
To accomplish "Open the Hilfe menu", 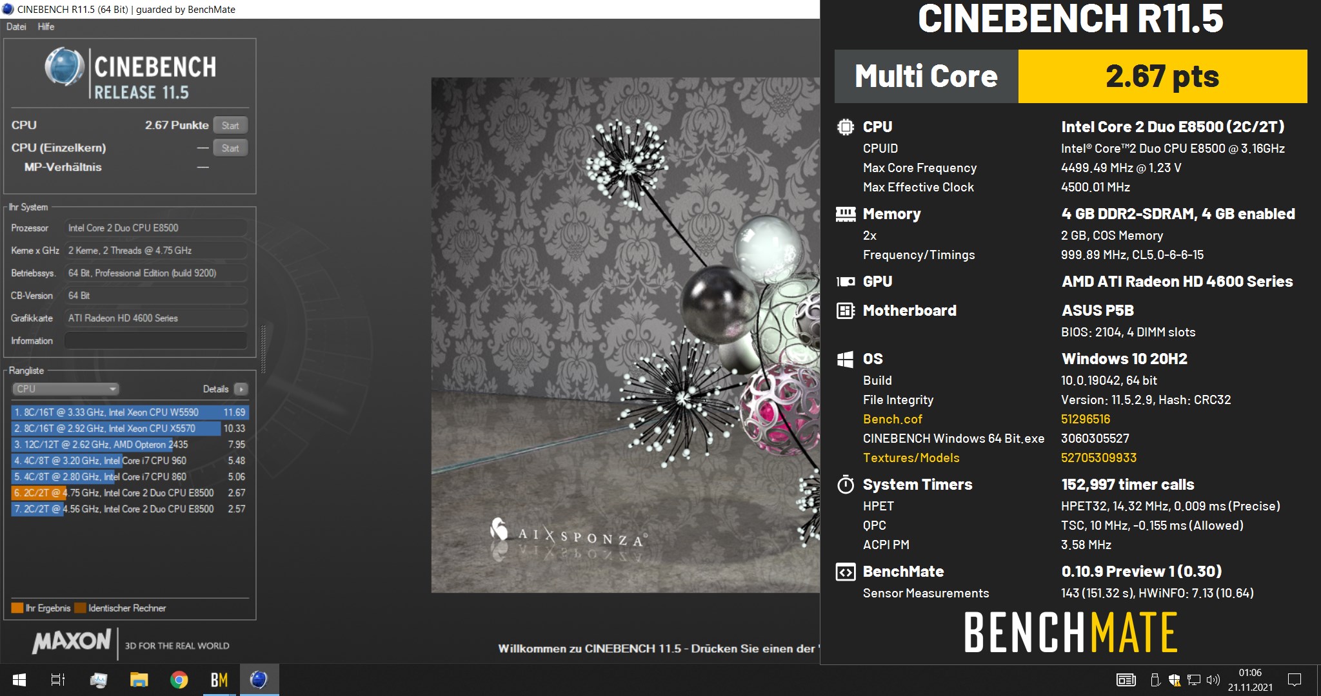I will pyautogui.click(x=46, y=26).
